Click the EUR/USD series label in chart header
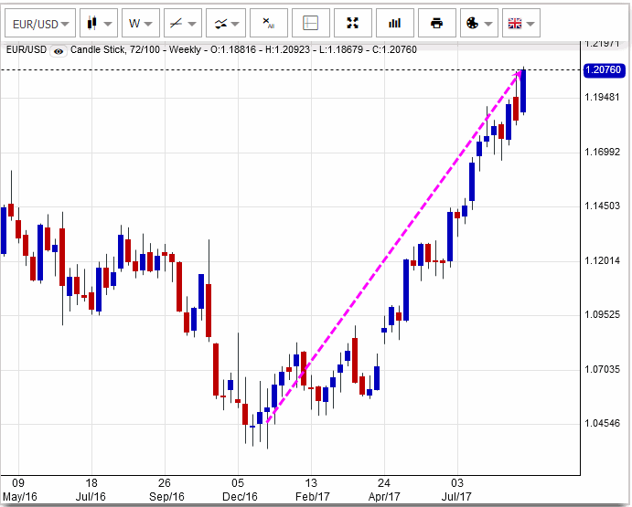The width and height of the screenshot is (632, 507). (27, 50)
